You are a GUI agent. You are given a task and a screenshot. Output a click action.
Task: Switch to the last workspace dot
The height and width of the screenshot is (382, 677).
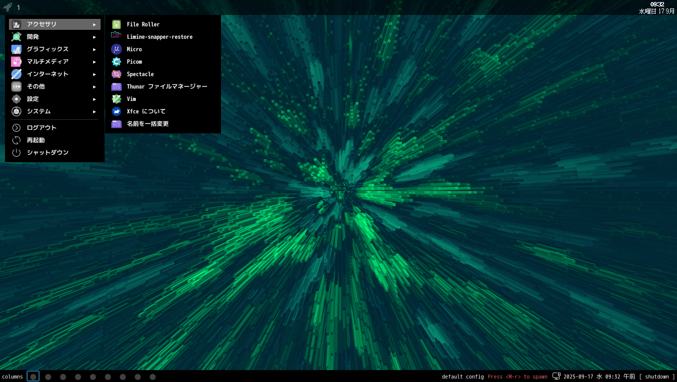tap(152, 377)
